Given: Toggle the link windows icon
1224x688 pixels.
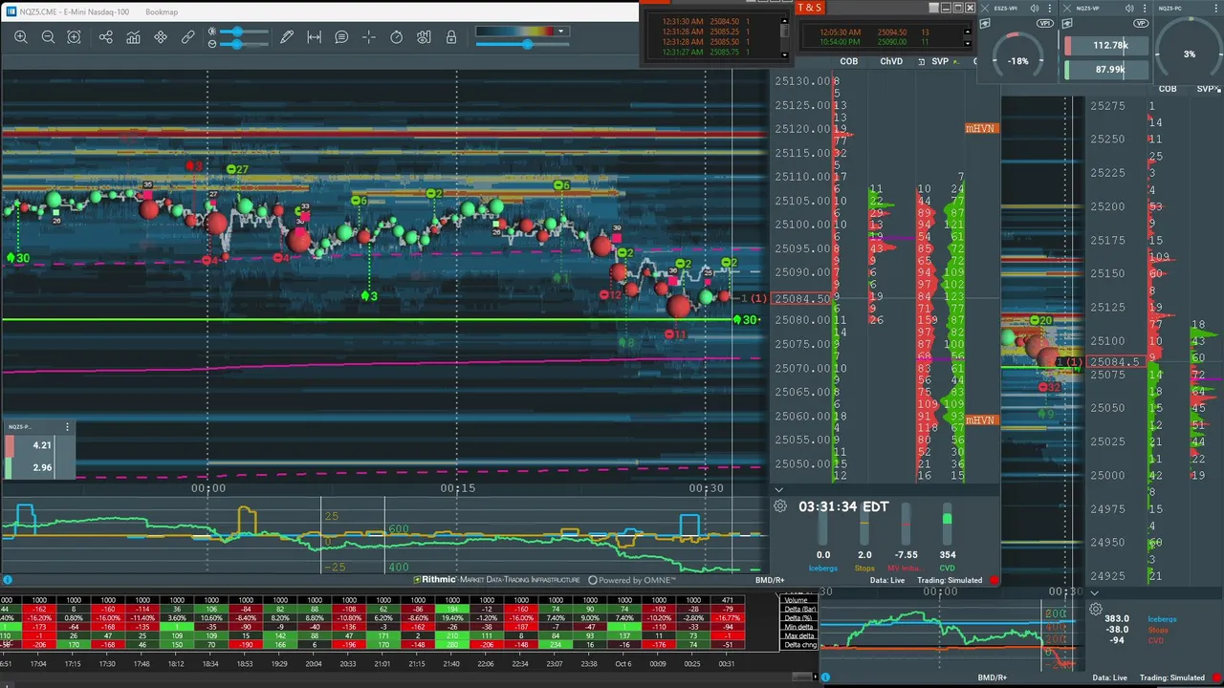Looking at the screenshot, I should coord(188,37).
